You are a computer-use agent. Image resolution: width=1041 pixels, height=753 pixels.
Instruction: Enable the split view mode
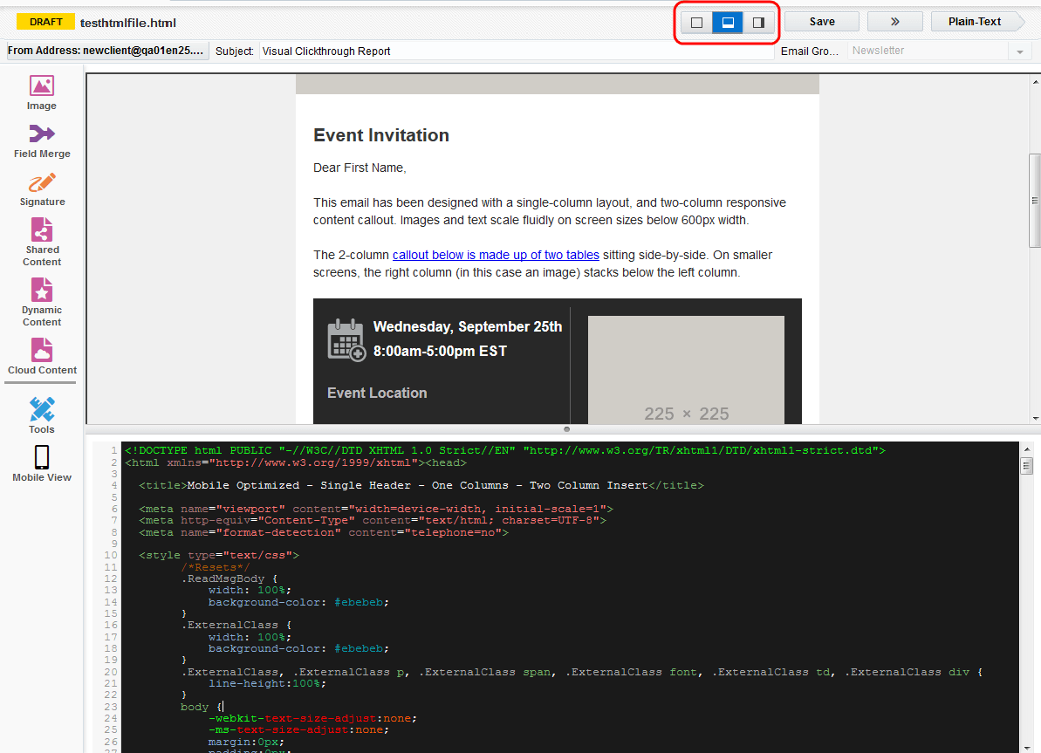coord(728,22)
